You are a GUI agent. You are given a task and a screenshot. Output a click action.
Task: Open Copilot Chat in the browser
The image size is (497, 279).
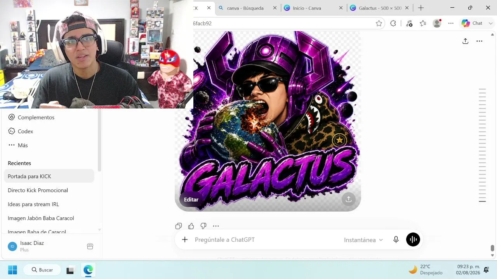coord(472,23)
